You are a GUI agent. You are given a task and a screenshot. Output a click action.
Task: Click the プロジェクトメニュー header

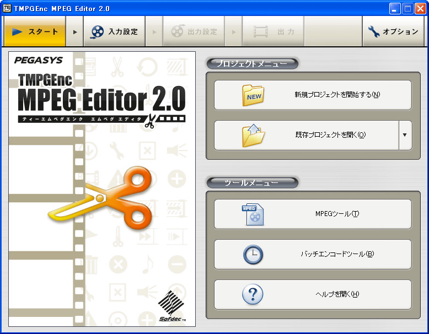coord(252,64)
